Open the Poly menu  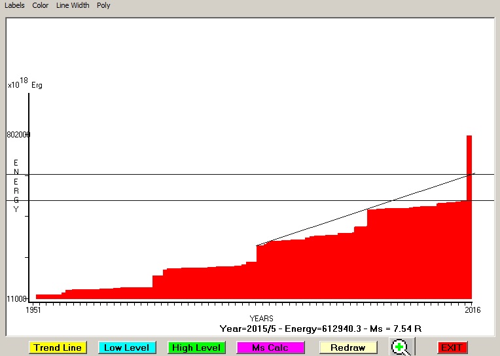click(x=103, y=5)
